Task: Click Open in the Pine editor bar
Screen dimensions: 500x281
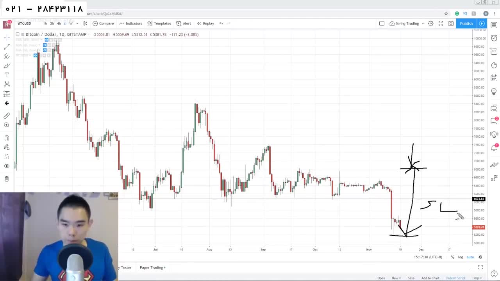Action: click(381, 278)
